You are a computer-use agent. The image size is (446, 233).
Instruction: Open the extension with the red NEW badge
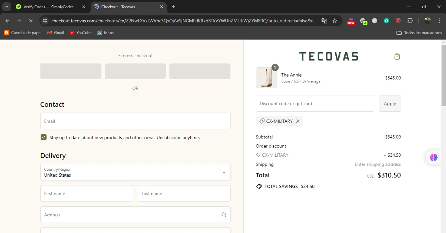click(351, 21)
